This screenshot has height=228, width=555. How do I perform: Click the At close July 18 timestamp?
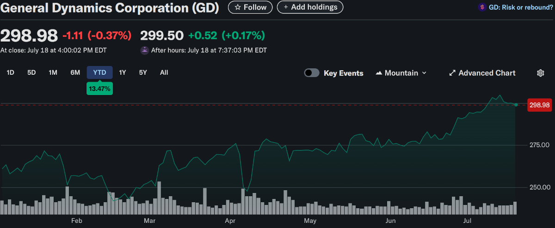click(53, 50)
